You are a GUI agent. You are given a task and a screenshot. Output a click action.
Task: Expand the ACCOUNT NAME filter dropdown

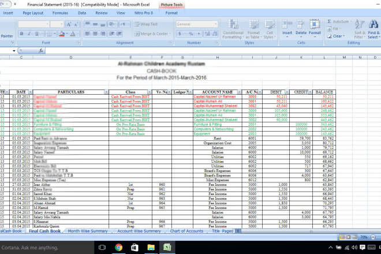point(239,92)
